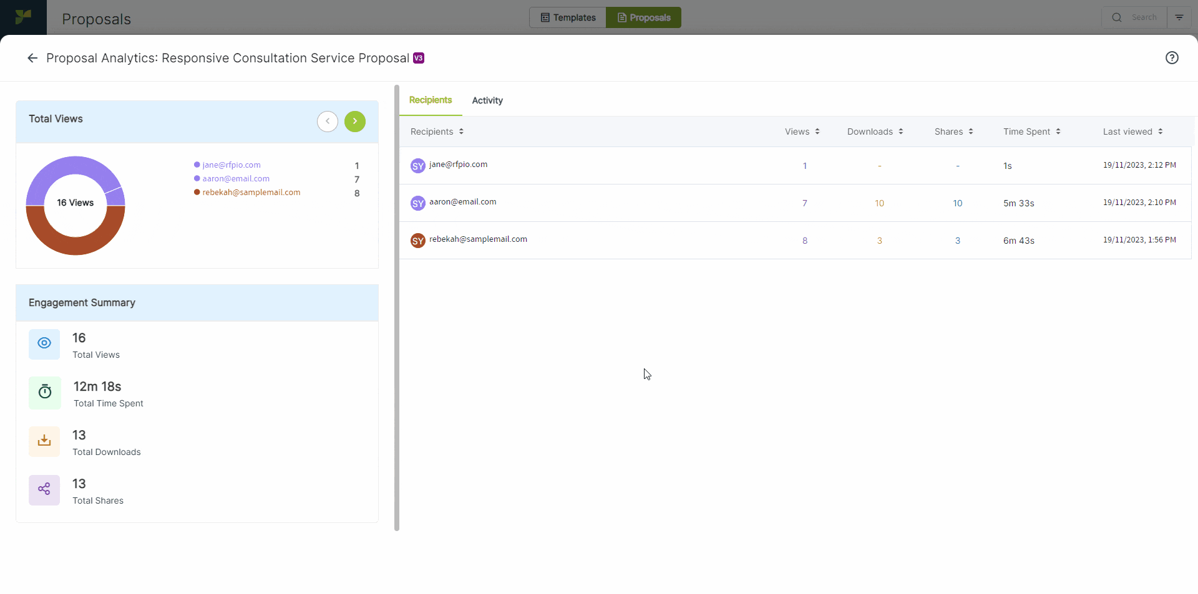Click the V3 version badge
This screenshot has height=594, width=1198.
click(419, 58)
